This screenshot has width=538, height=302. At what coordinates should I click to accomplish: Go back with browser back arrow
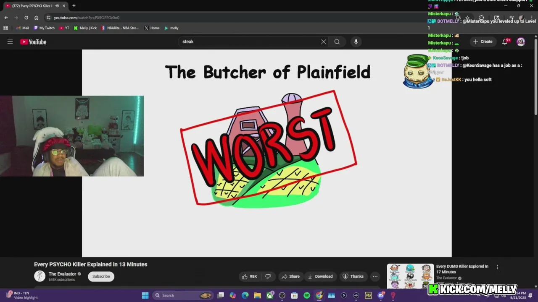6,18
